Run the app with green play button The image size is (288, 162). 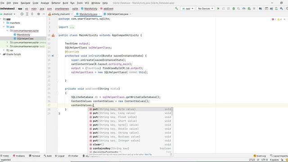tap(218, 9)
